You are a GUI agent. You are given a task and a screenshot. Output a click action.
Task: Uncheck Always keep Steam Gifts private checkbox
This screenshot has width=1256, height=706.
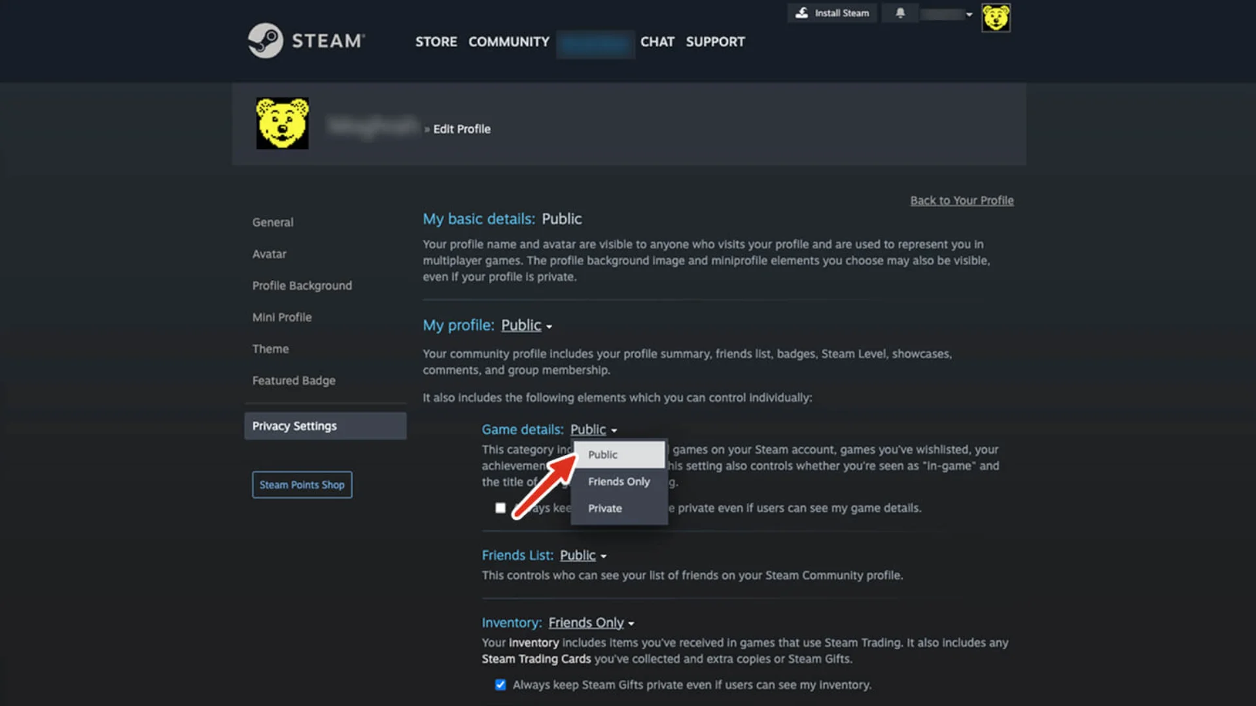click(x=500, y=685)
